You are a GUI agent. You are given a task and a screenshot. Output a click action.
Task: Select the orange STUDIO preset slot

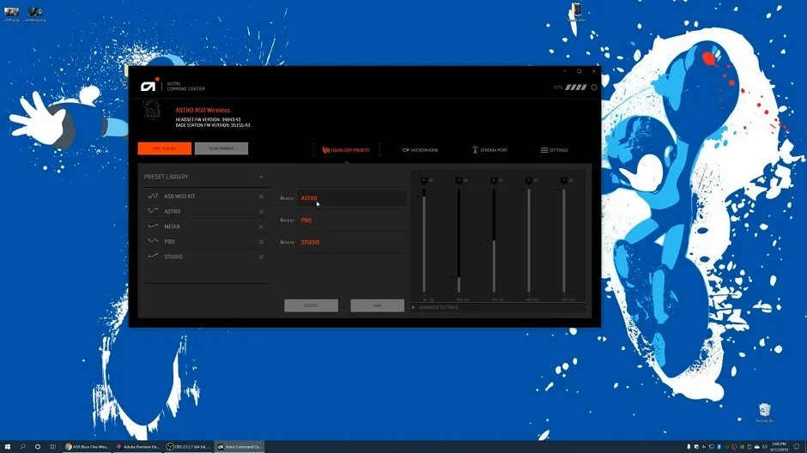tap(351, 242)
